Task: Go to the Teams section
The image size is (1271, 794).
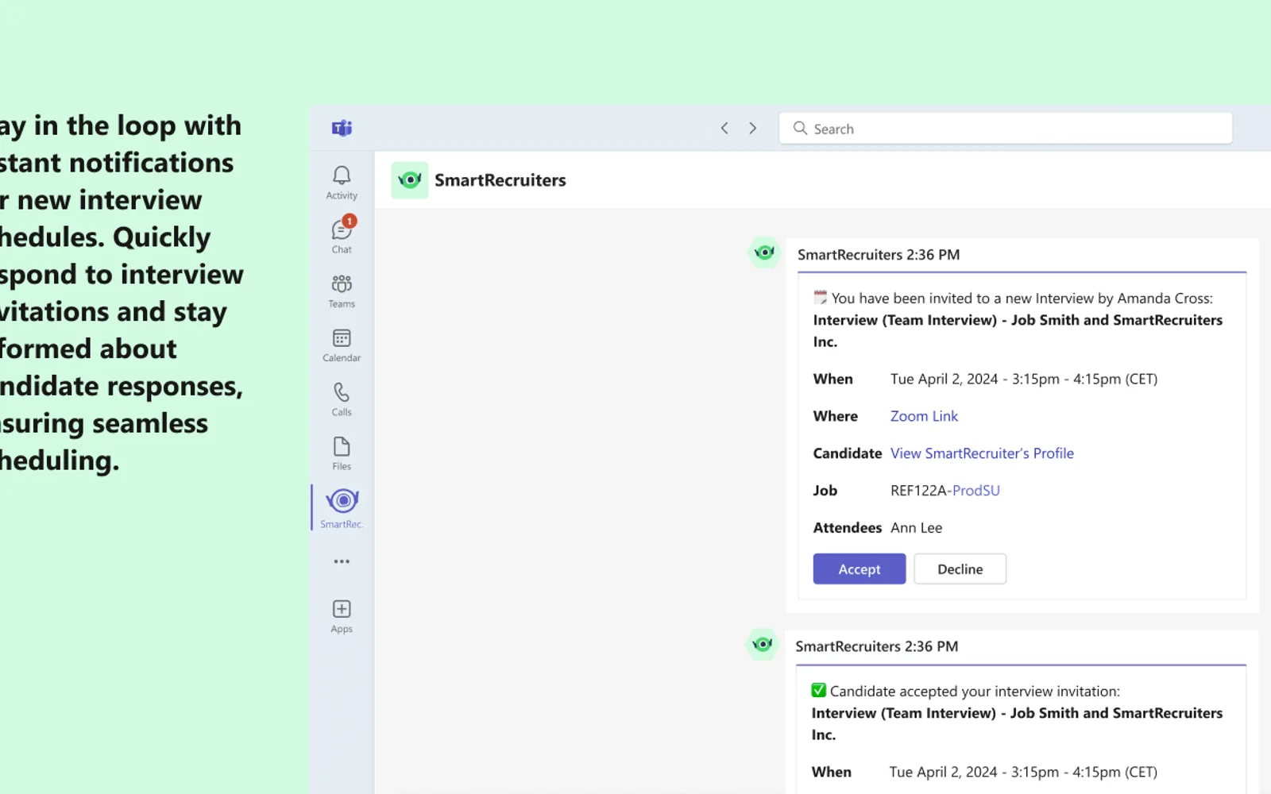Action: [x=342, y=291]
